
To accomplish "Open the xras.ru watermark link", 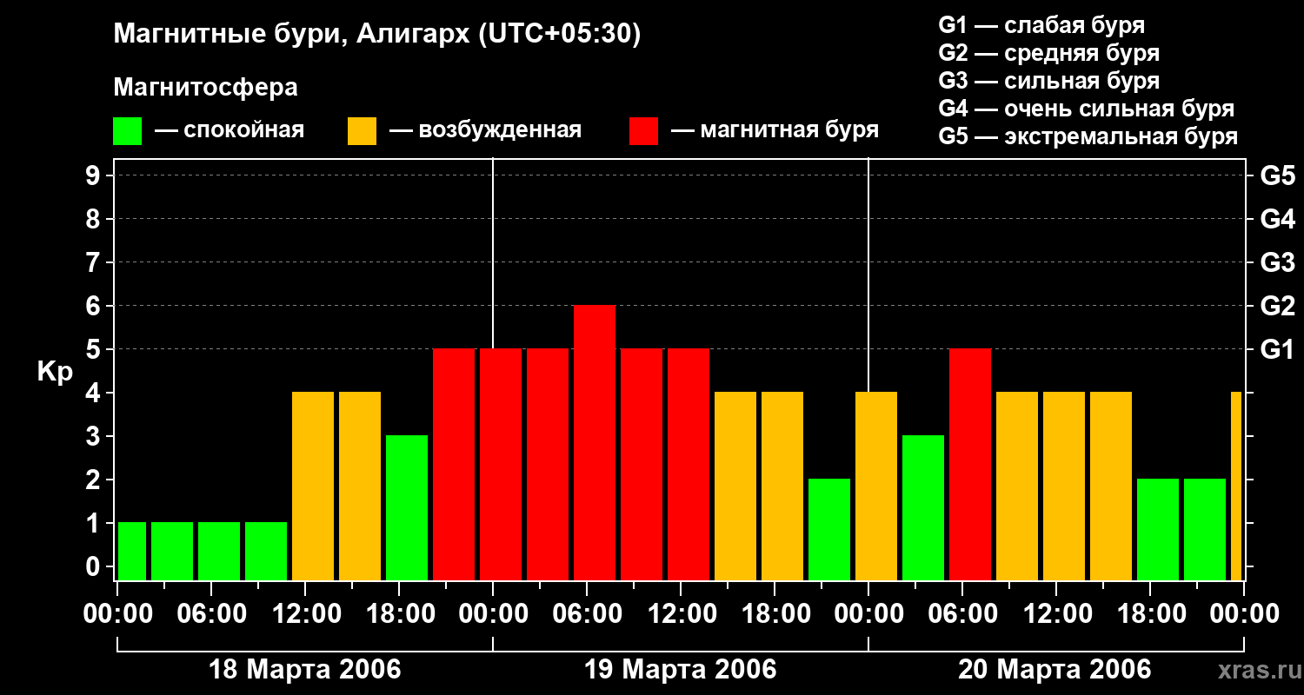I will (x=1254, y=671).
